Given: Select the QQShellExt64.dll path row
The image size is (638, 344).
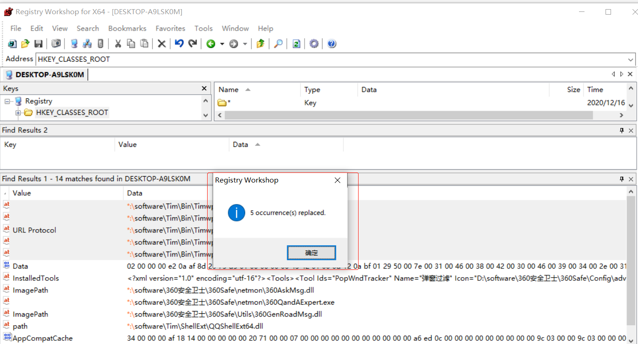Looking at the screenshot, I should pos(314,326).
